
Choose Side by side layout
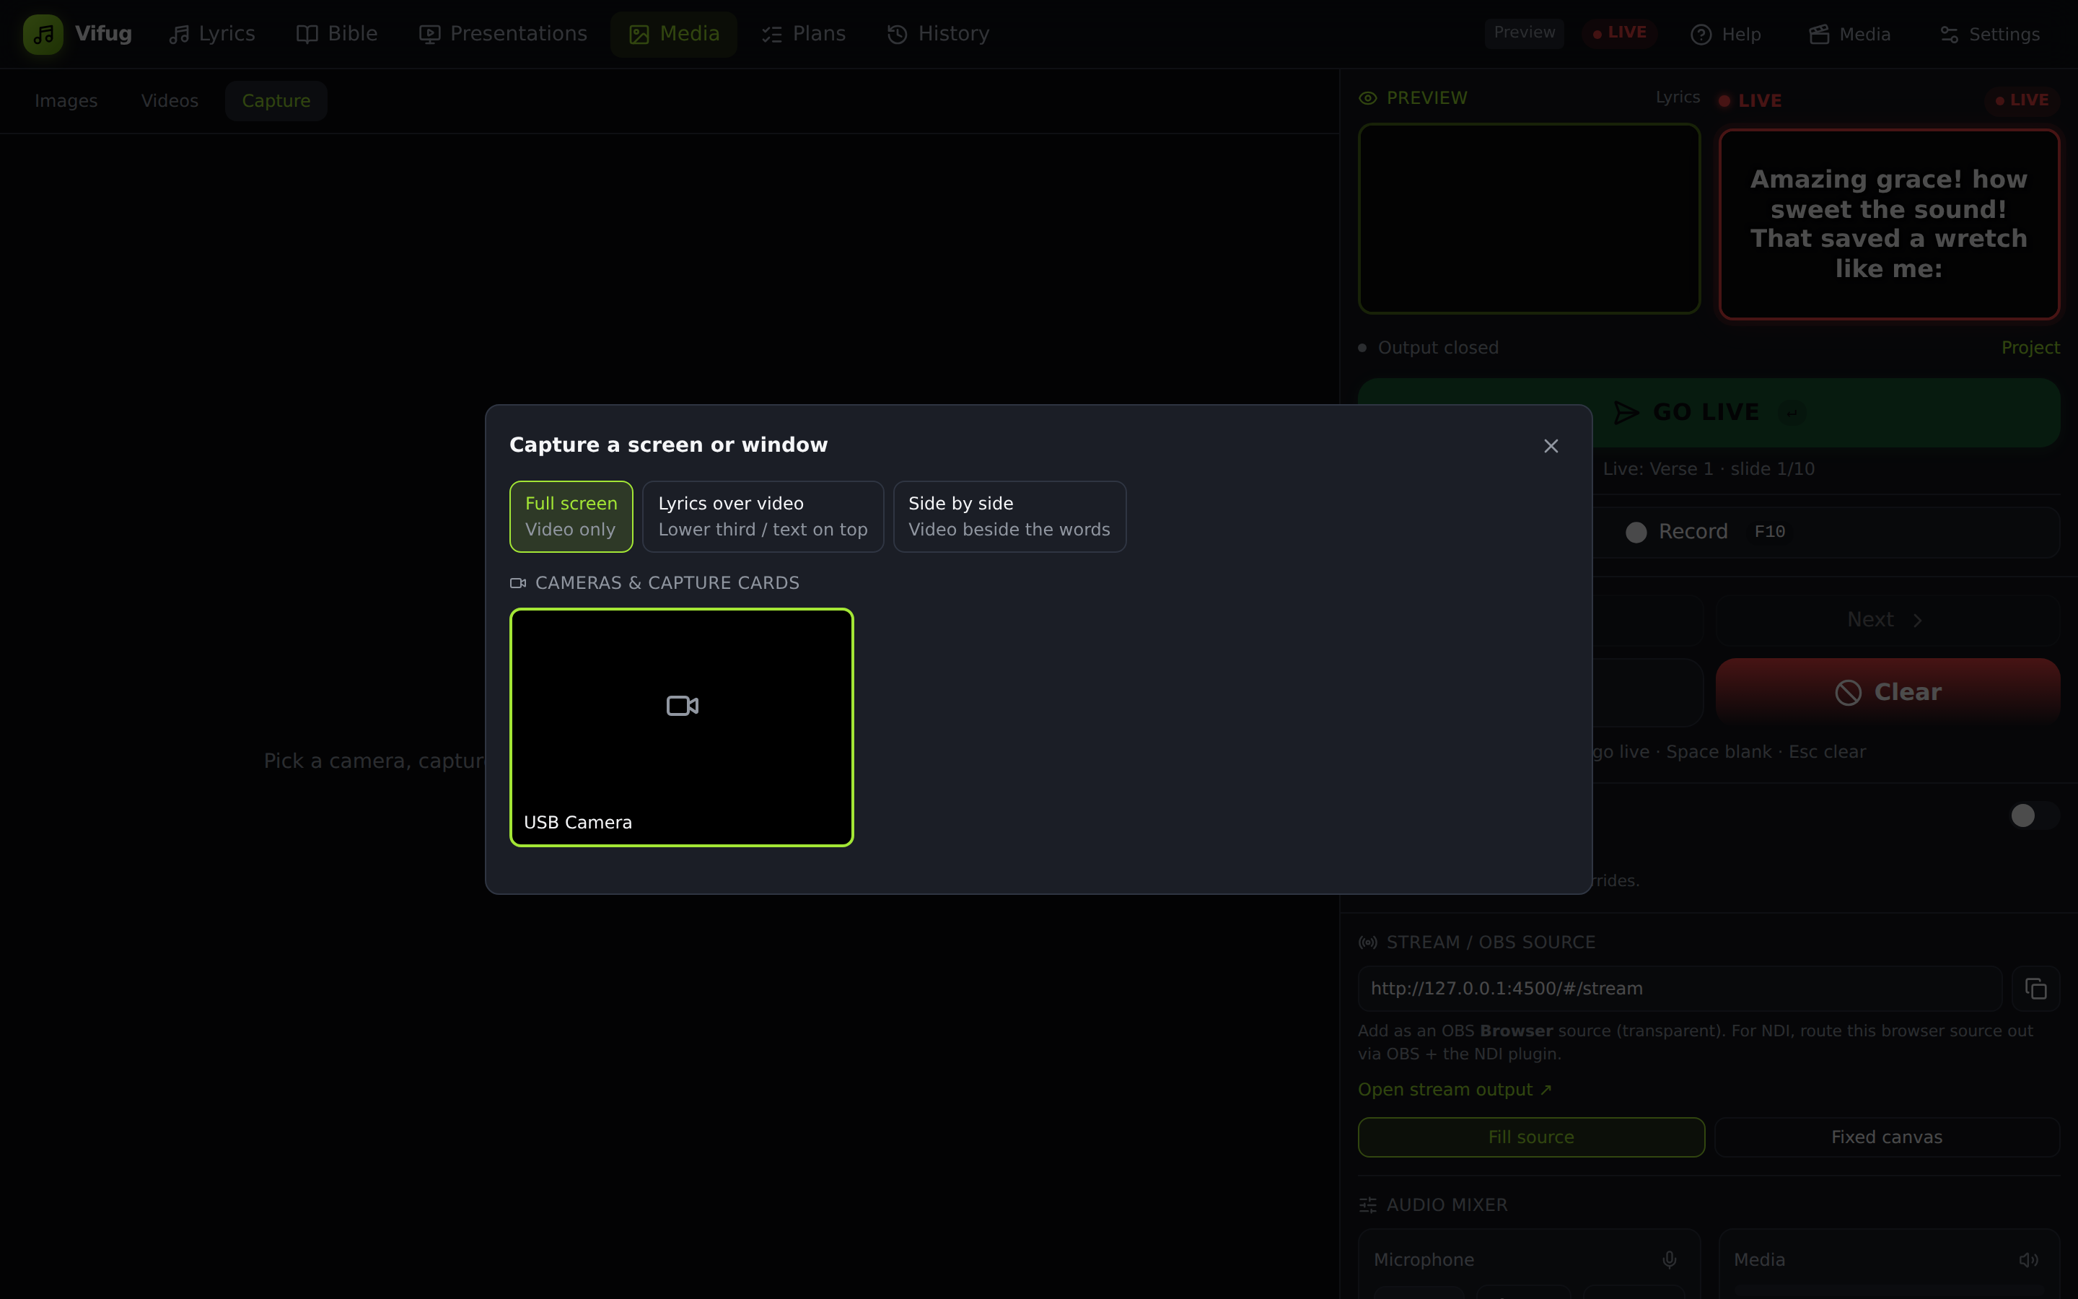1009,516
